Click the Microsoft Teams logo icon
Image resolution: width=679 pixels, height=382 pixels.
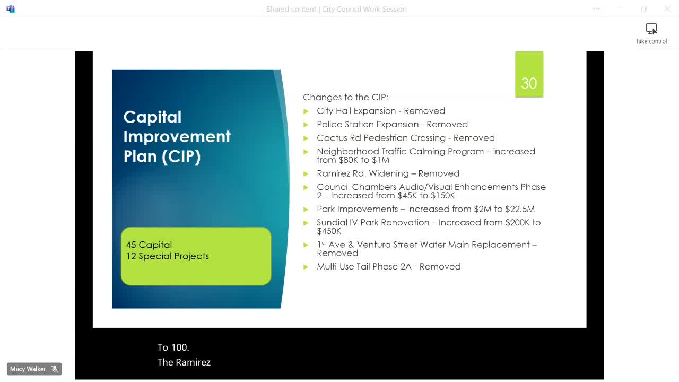coord(11,9)
